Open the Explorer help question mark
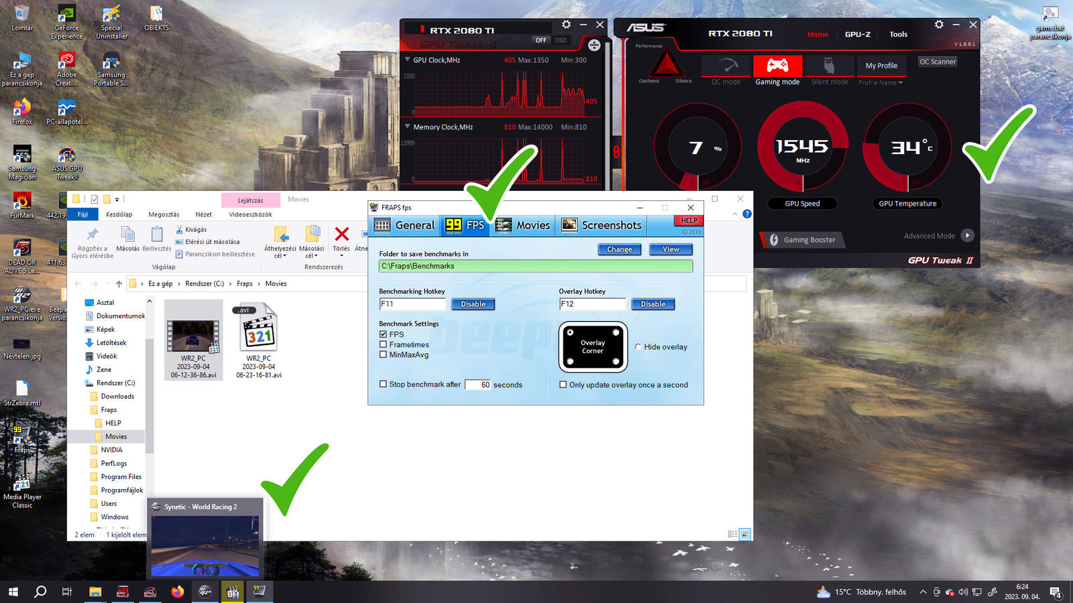This screenshot has height=603, width=1073. click(747, 214)
